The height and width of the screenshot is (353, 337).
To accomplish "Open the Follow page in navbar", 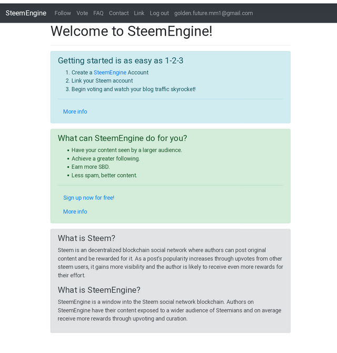I will pos(63,13).
